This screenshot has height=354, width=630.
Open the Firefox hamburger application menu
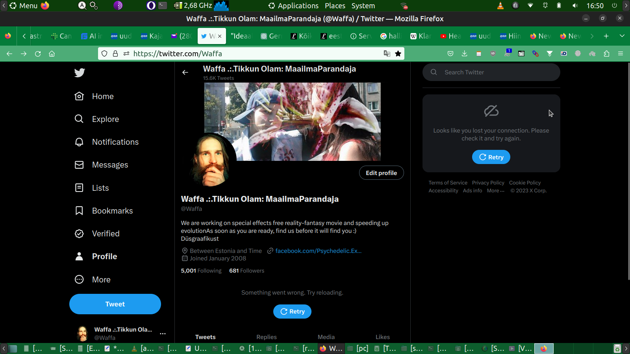(621, 53)
